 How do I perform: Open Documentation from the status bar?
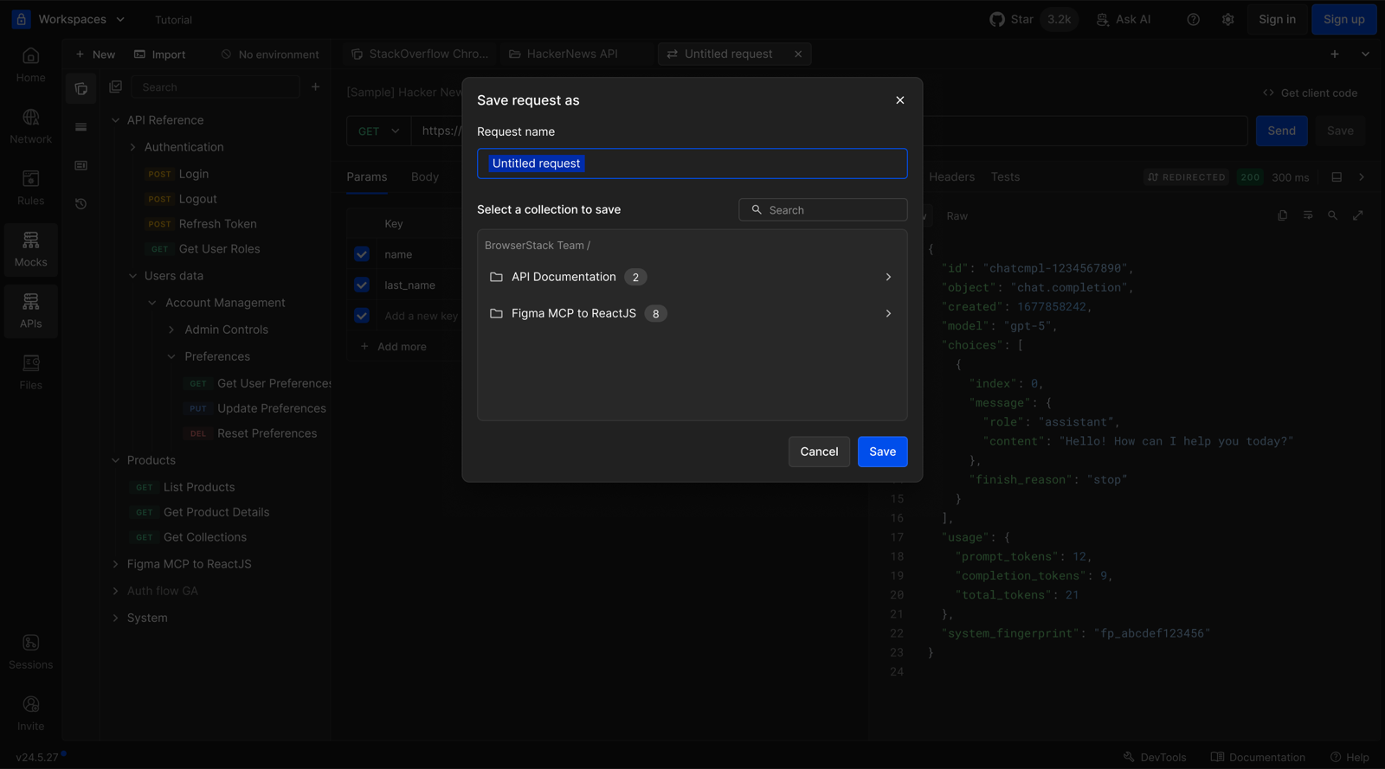pos(1258,757)
